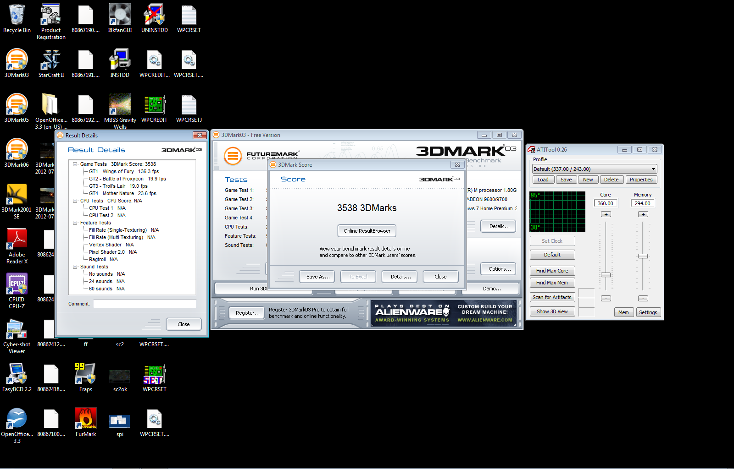This screenshot has height=469, width=734.
Task: Increase Core clock with plus button
Action: pyautogui.click(x=606, y=214)
